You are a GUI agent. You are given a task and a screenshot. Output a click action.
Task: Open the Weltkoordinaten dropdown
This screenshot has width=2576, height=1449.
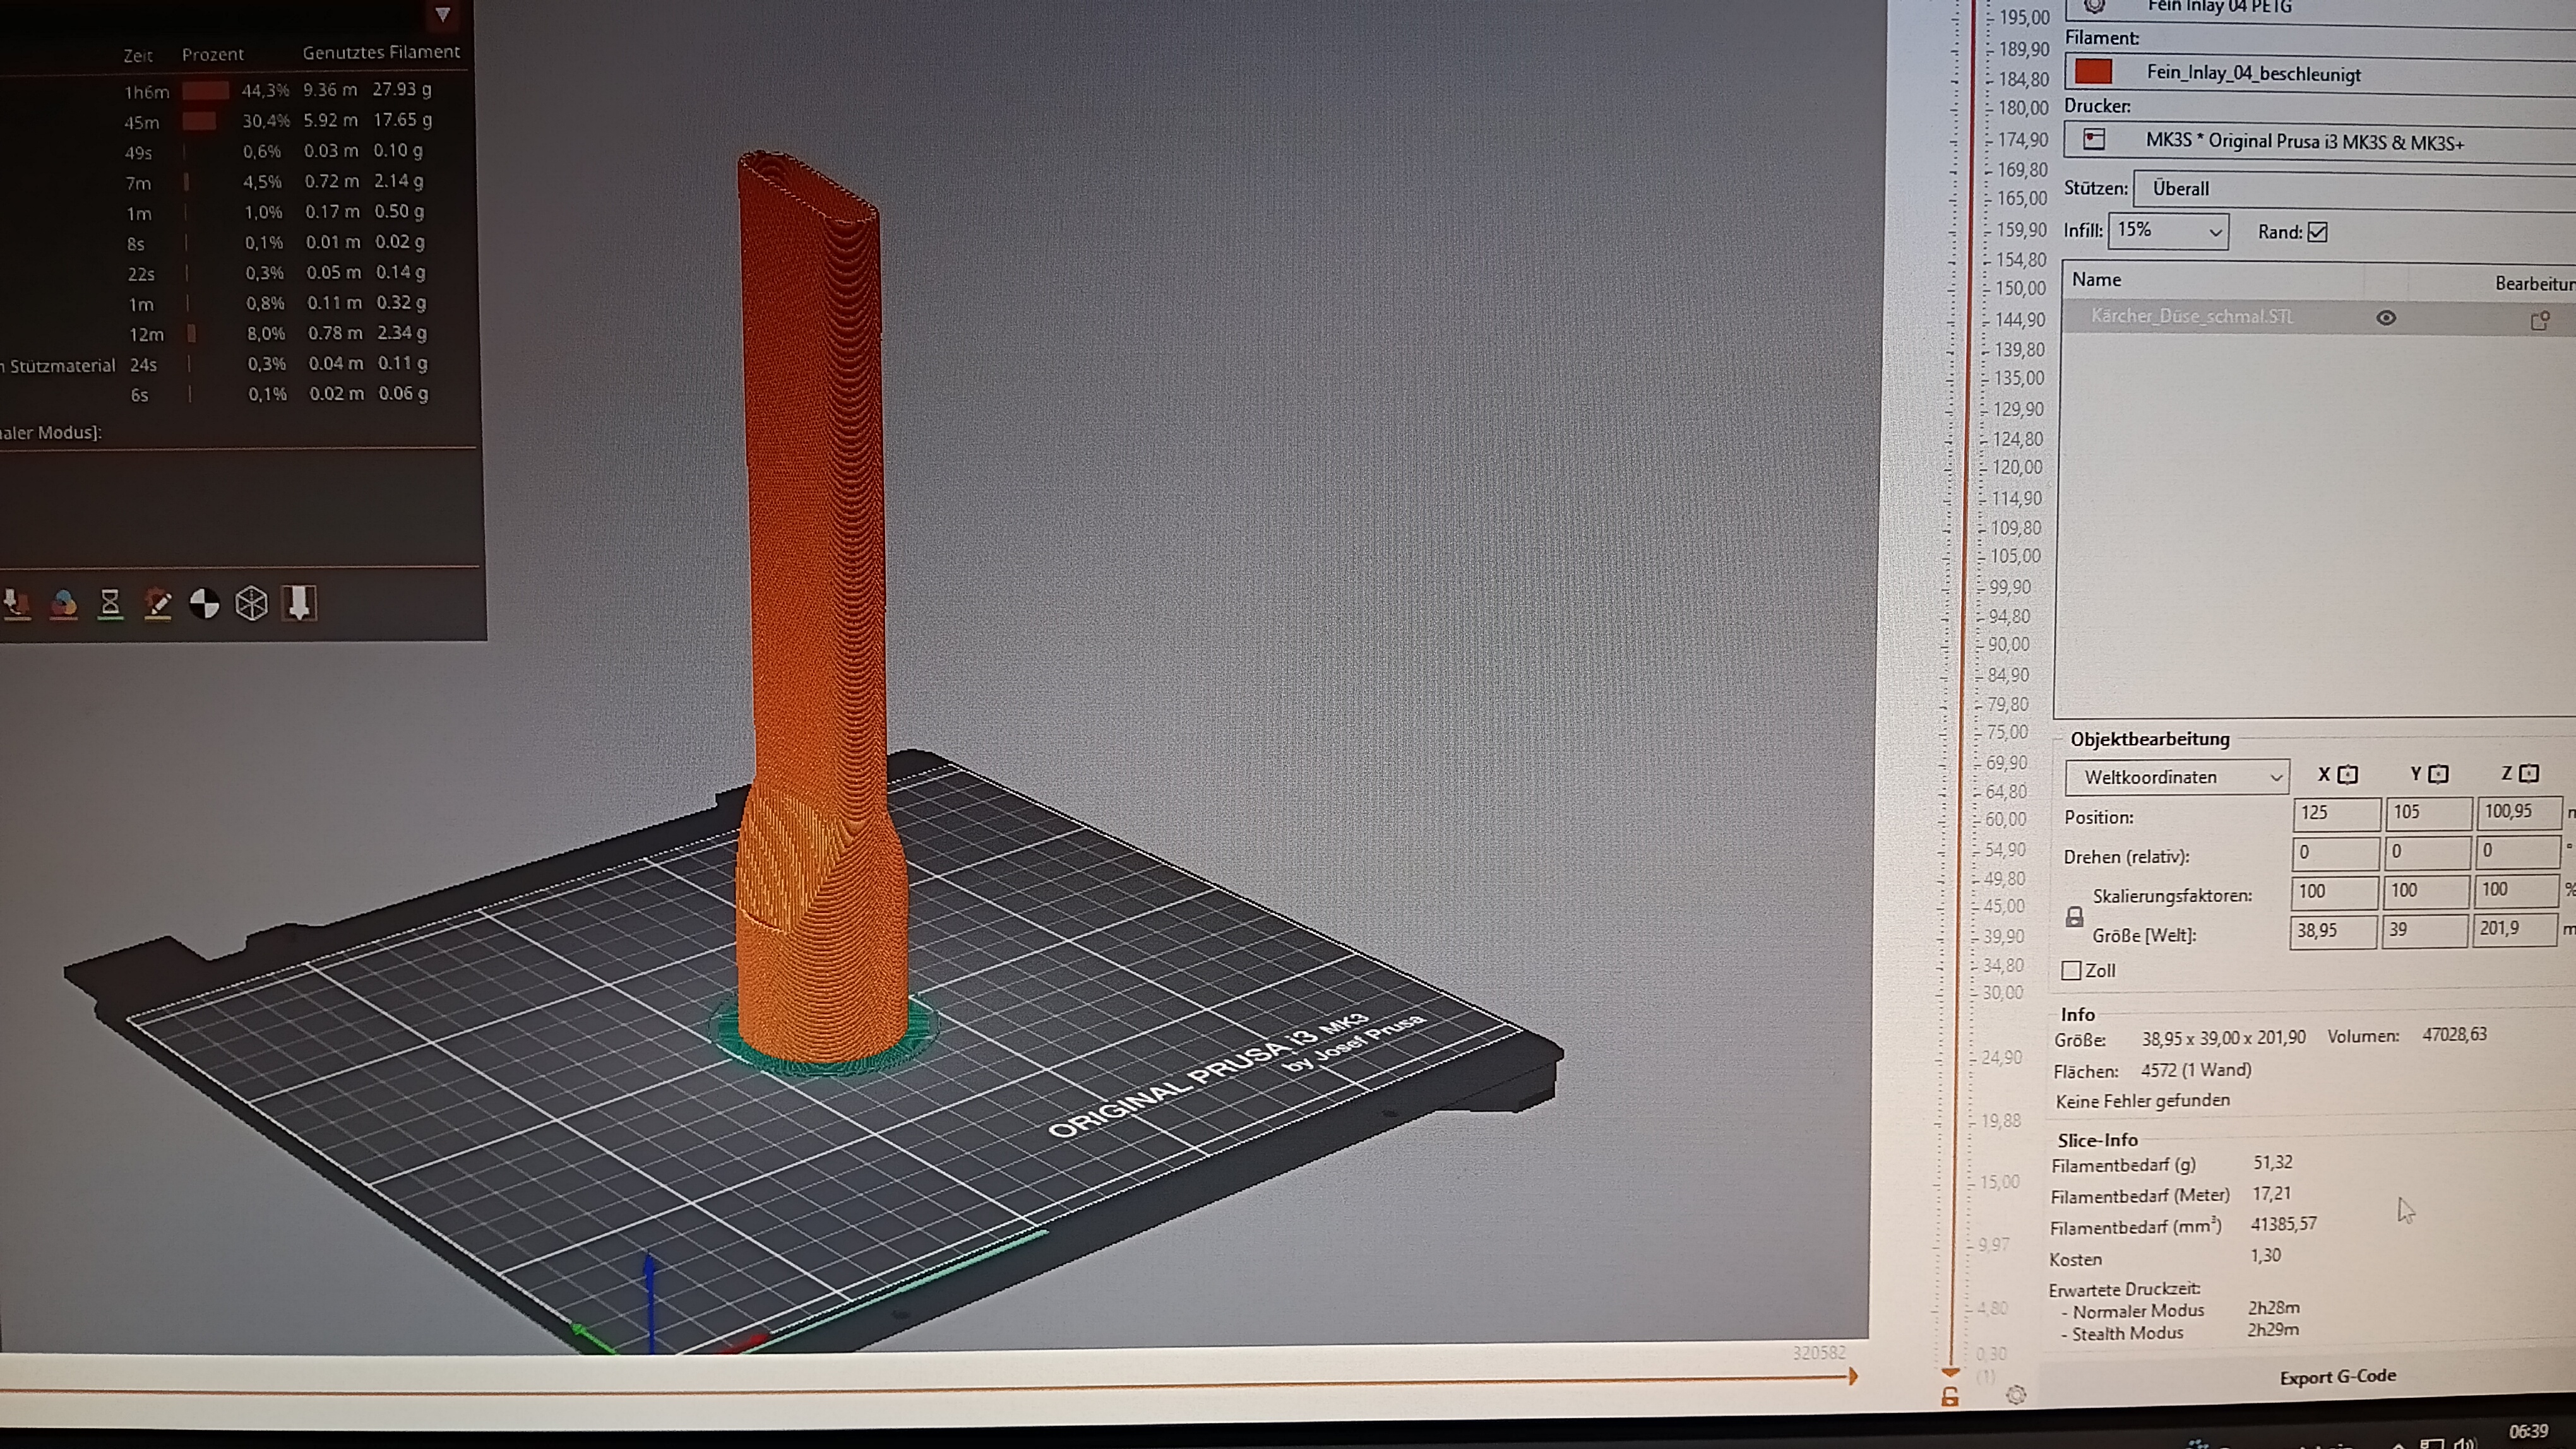[2177, 776]
